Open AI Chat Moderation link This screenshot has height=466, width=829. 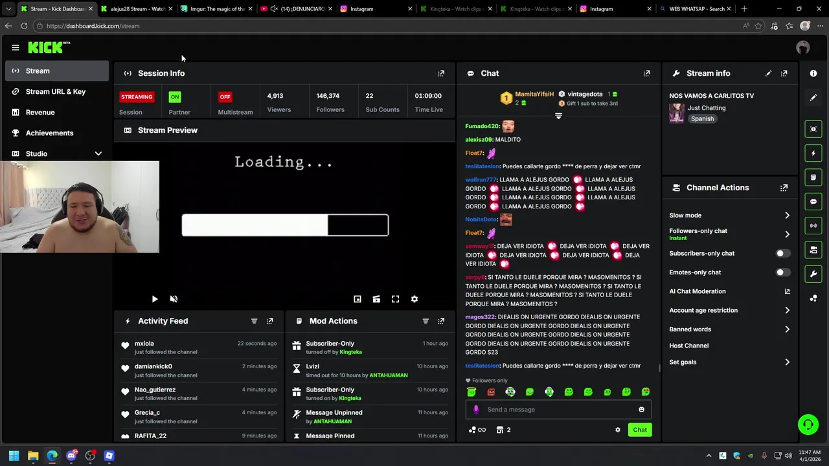click(x=730, y=291)
